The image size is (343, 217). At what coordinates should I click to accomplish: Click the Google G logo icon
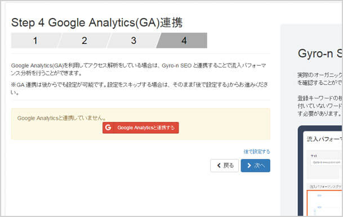pos(108,128)
